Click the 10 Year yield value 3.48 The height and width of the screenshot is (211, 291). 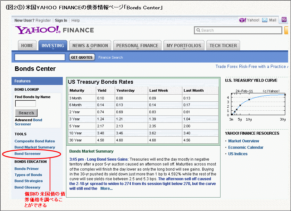coord(101,133)
